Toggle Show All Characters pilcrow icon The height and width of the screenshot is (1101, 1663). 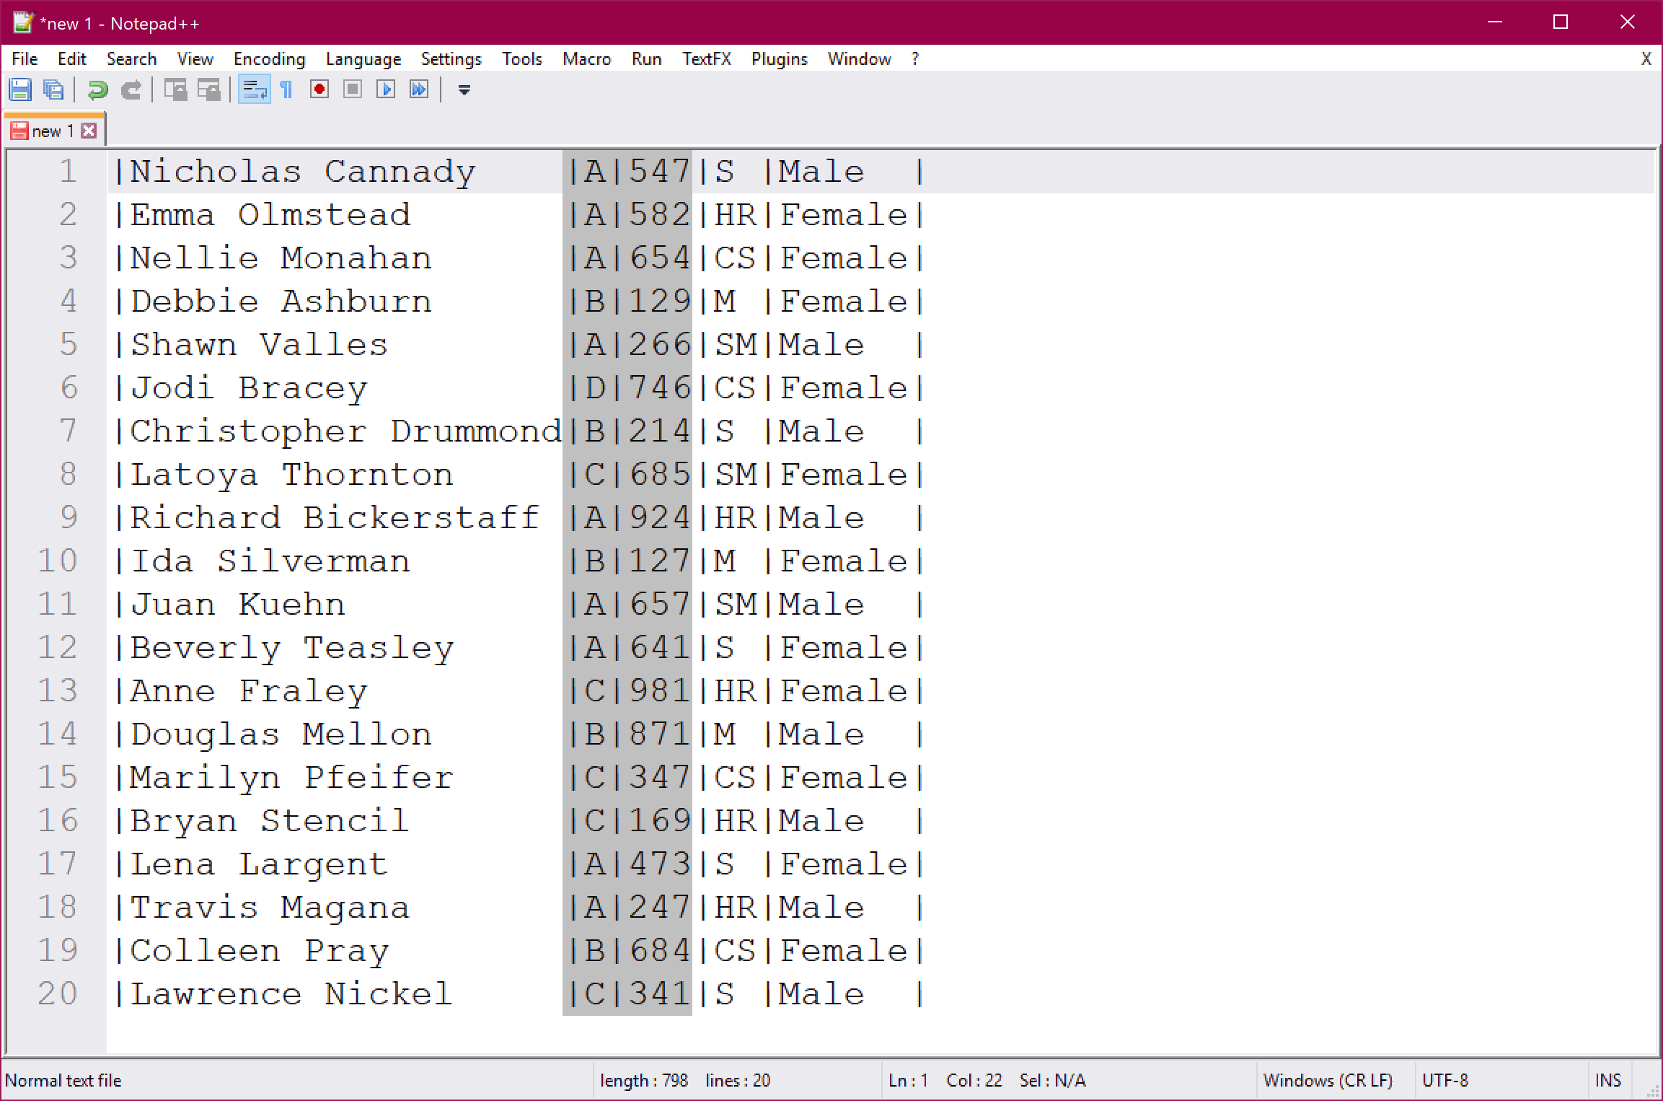pos(286,89)
